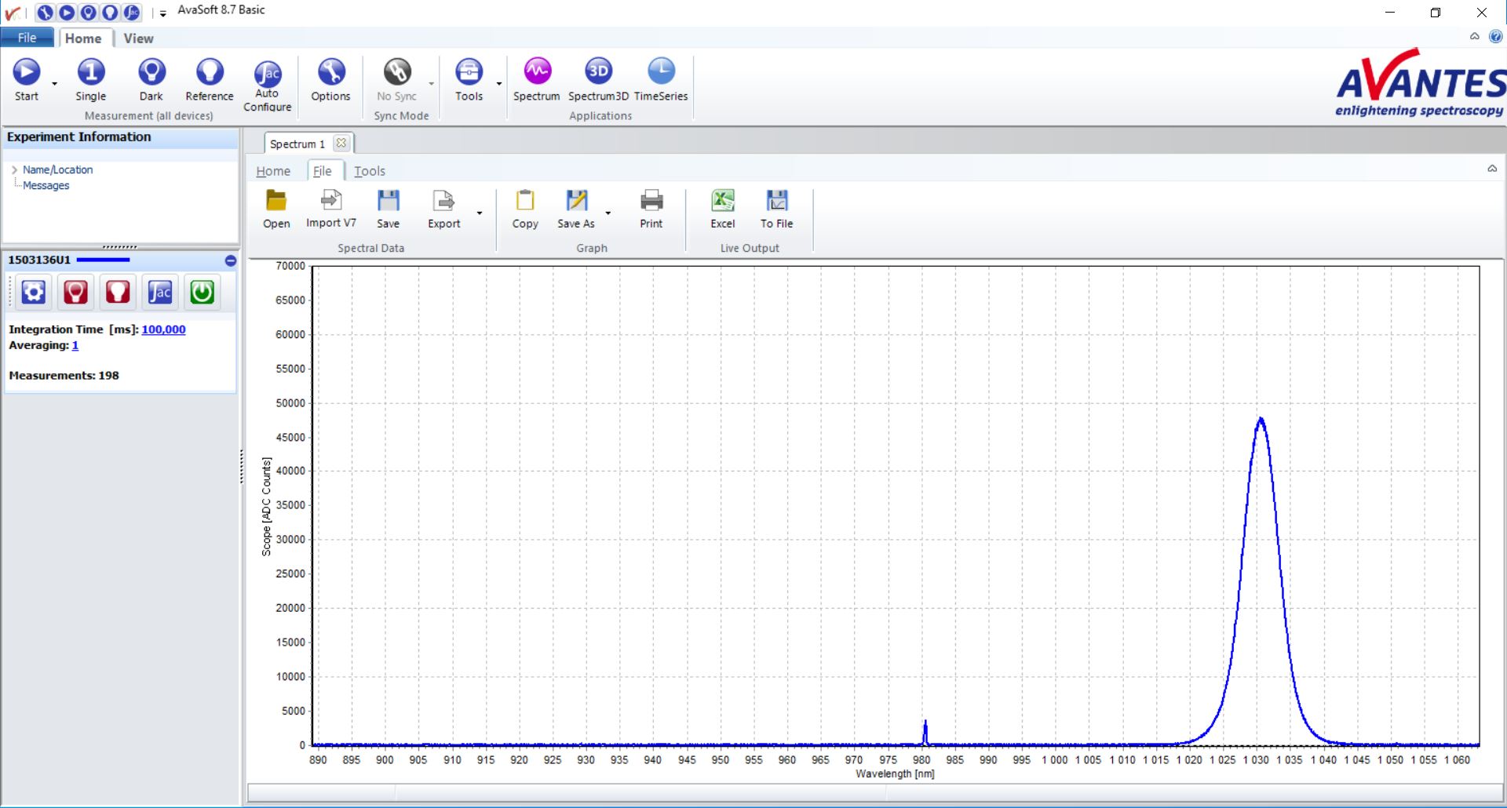Take a Single measurement

(90, 73)
